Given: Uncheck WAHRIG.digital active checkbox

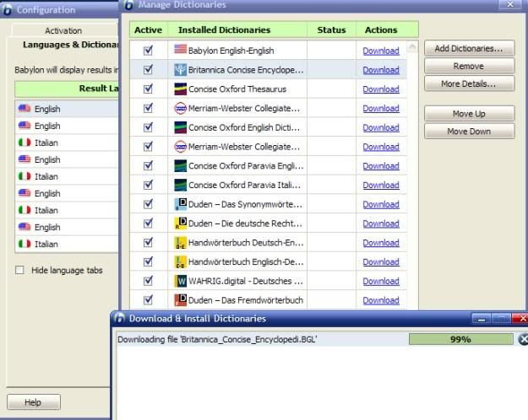Looking at the screenshot, I should 148,281.
